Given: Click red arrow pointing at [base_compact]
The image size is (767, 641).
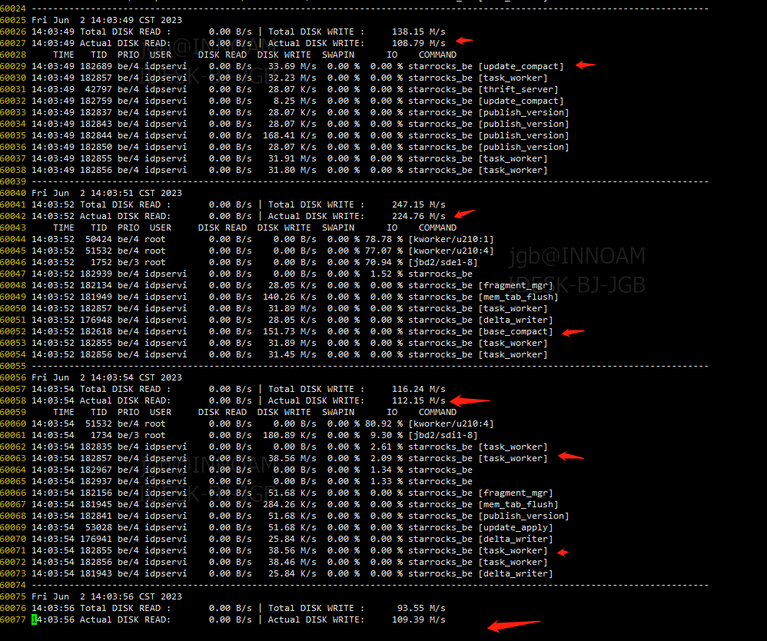Looking at the screenshot, I should point(573,332).
